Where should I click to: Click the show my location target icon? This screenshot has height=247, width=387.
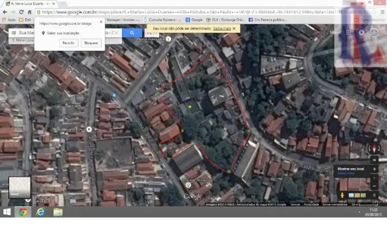[x=374, y=169]
